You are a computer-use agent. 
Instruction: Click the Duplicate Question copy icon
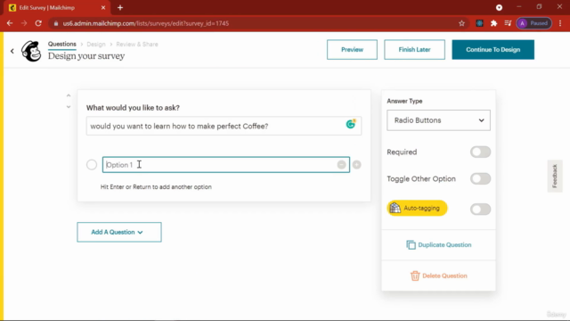pos(411,245)
